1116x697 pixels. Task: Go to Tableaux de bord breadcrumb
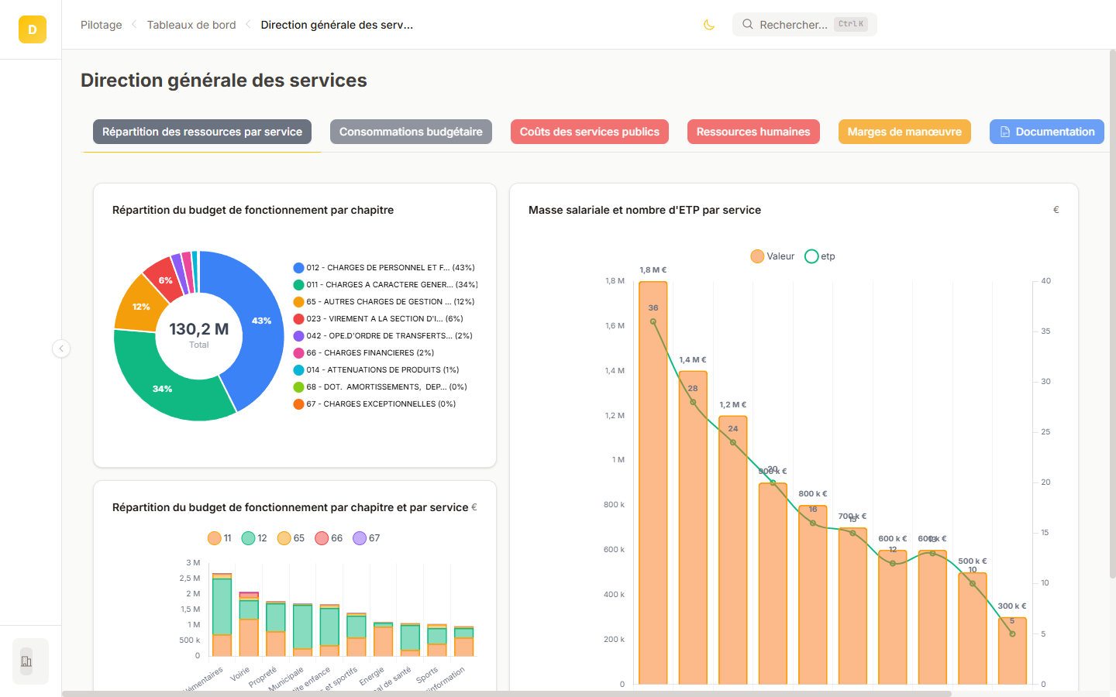point(191,25)
